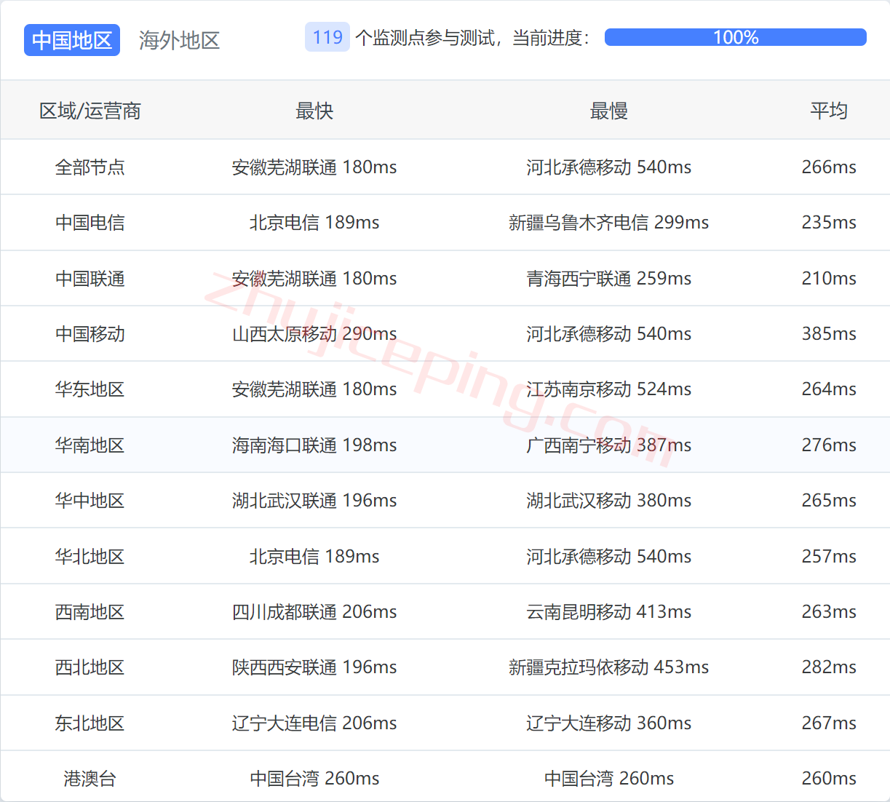
Task: Select the 华东地区 row label
Action: click(x=90, y=389)
